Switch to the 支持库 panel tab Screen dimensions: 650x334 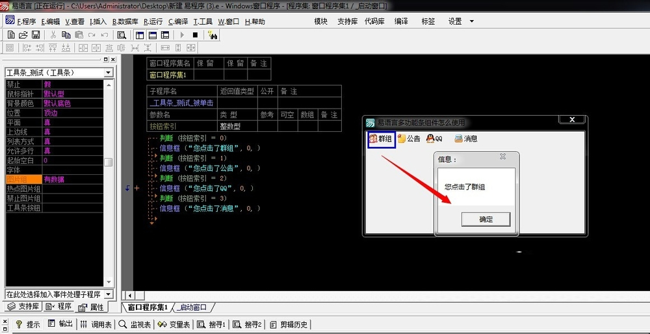click(24, 307)
